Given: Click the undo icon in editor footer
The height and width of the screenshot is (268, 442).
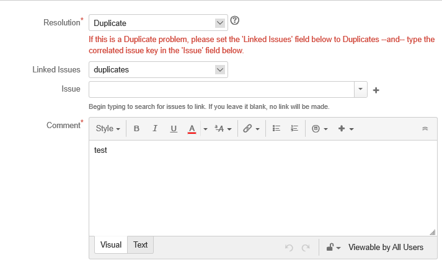Looking at the screenshot, I should [x=289, y=248].
